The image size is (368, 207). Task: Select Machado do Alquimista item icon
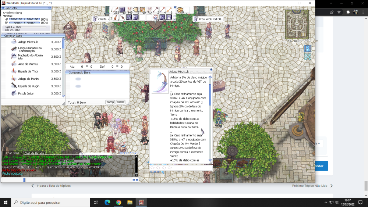tap(14, 56)
